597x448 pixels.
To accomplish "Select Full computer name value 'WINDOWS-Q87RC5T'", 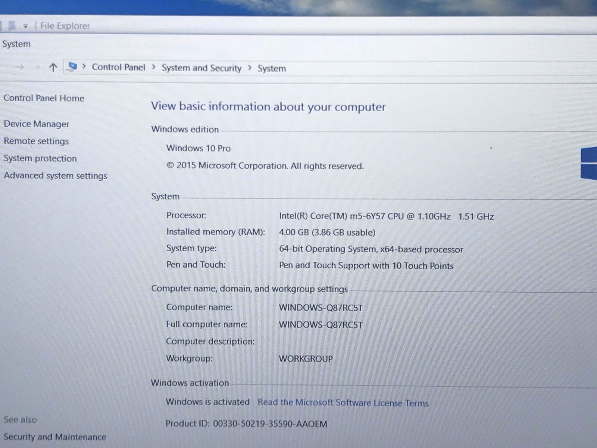I will coord(321,325).
